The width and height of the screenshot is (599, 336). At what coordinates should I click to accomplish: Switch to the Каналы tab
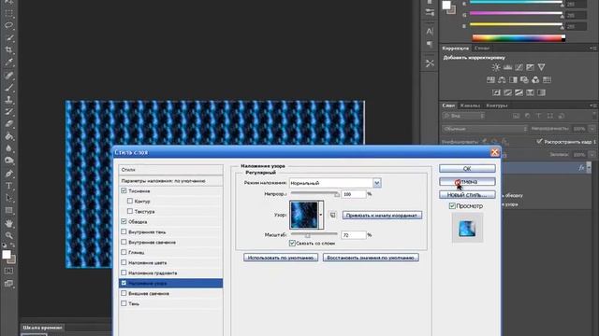pyautogui.click(x=470, y=105)
